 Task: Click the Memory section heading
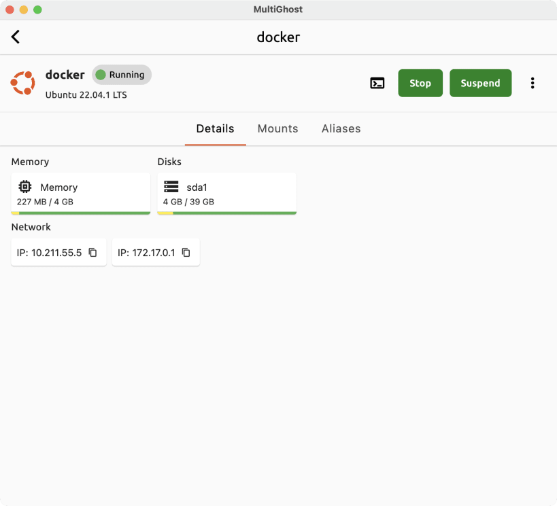[x=30, y=162]
